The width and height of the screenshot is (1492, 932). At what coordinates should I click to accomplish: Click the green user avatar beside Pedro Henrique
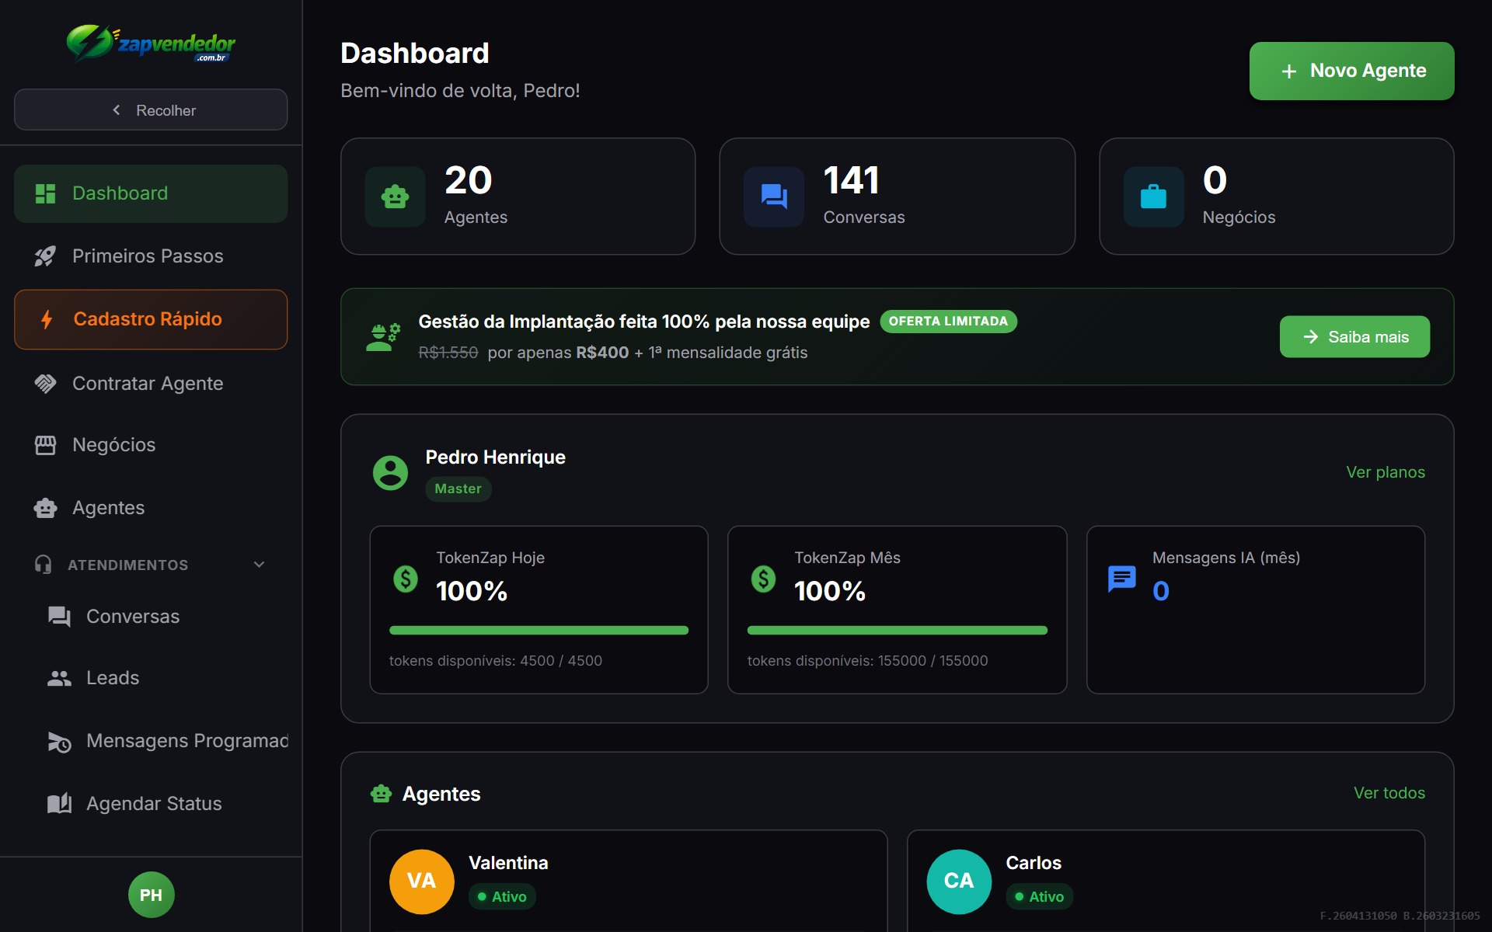click(390, 472)
